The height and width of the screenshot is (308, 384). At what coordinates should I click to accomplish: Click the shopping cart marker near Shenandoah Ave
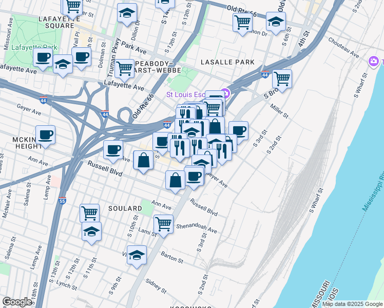click(163, 223)
